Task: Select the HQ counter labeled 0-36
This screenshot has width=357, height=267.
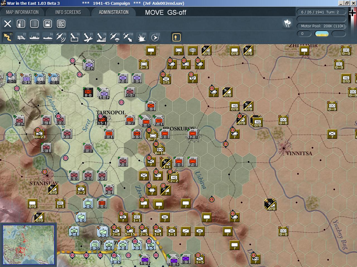Action: pos(95,245)
